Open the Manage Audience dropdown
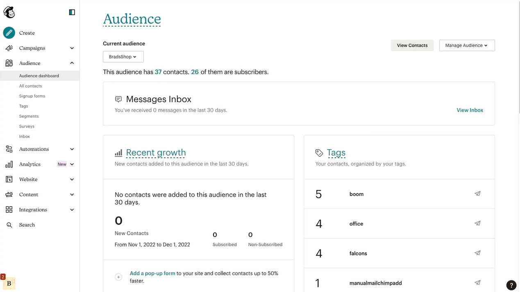 (x=467, y=45)
